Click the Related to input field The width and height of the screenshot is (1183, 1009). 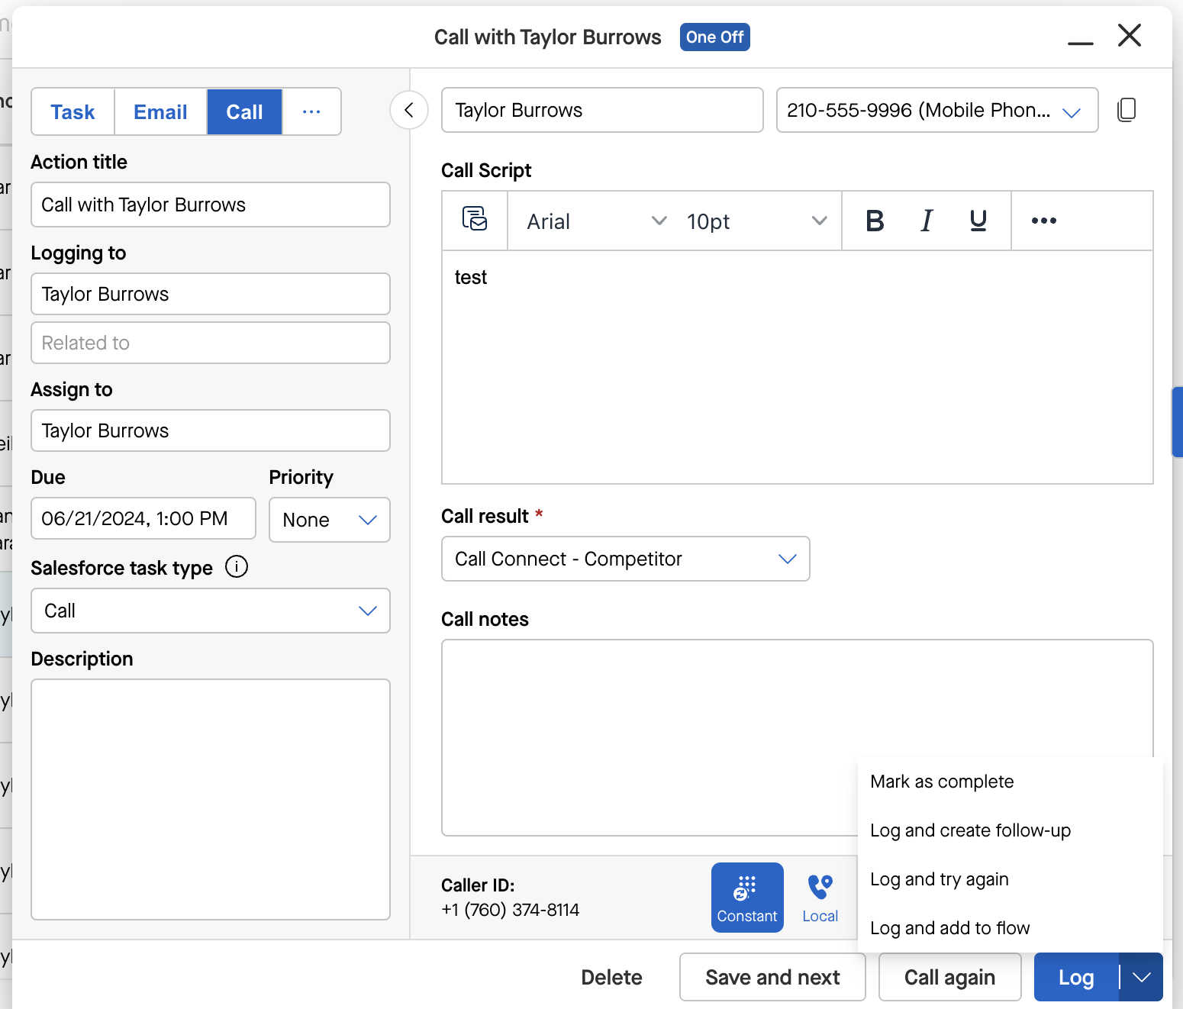[x=211, y=343]
